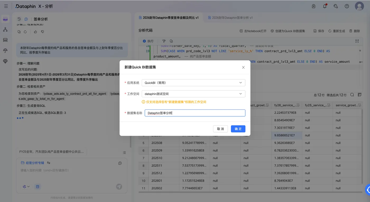This screenshot has height=202, width=370.
Task: Swap the album using the switch arrows icon
Action: pyautogui.click(x=49, y=163)
